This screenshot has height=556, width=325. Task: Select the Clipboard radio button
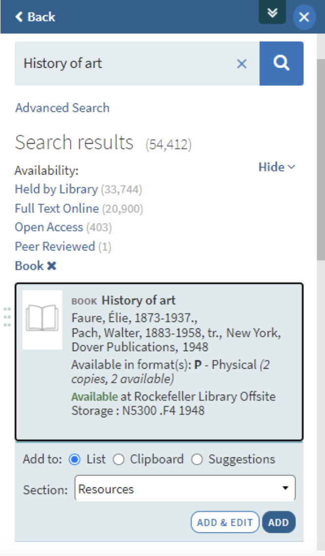[118, 459]
